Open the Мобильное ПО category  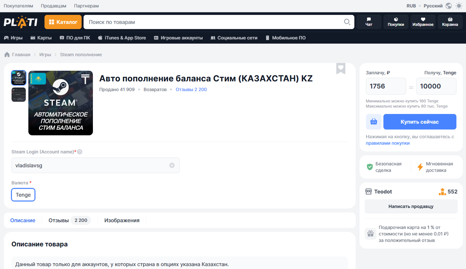tap(285, 38)
